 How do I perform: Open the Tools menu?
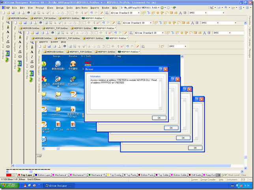(x=69, y=8)
